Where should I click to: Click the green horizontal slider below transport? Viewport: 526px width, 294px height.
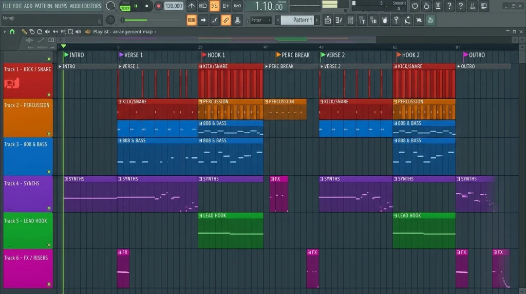[151, 20]
